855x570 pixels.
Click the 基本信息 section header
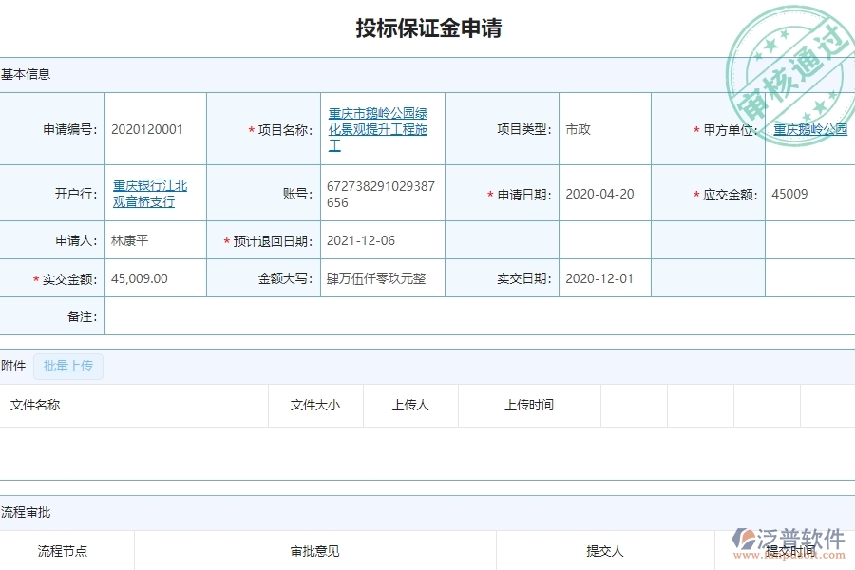pyautogui.click(x=27, y=73)
